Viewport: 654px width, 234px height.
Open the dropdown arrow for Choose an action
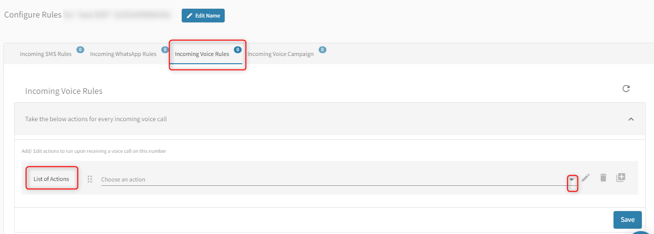(x=572, y=180)
